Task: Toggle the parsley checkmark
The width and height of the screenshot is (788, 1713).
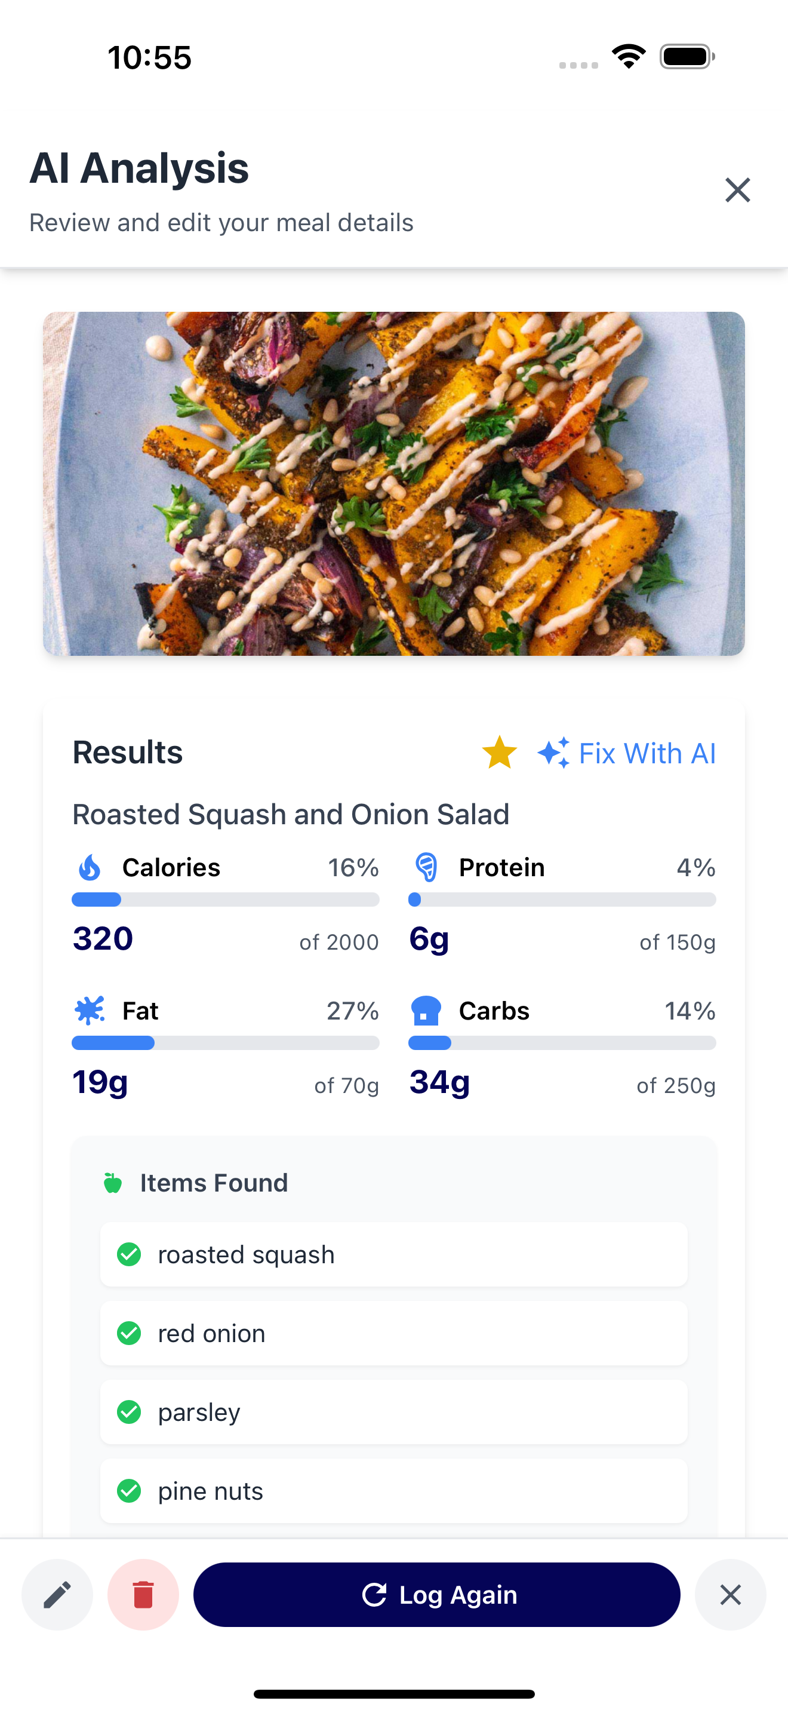Action: (129, 1412)
